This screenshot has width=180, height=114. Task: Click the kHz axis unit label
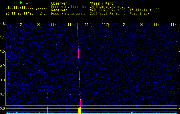pyautogui.click(x=3, y=23)
